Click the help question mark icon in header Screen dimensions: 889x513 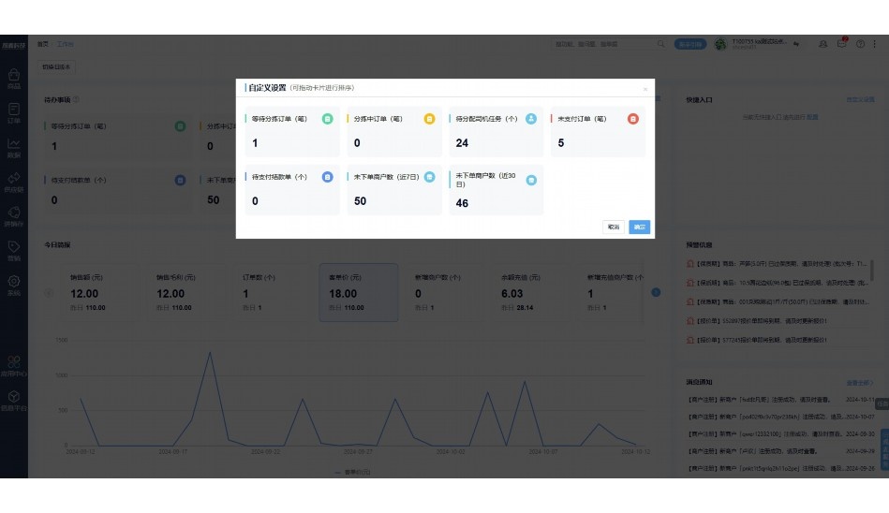(860, 44)
